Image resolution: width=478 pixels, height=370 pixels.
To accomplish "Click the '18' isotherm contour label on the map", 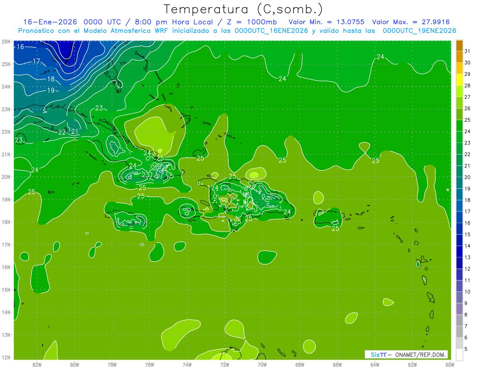I will tap(51, 79).
